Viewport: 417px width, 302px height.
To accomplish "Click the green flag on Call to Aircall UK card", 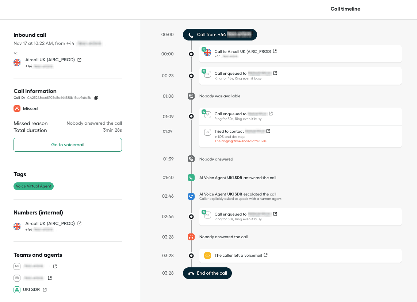I will pos(207,52).
